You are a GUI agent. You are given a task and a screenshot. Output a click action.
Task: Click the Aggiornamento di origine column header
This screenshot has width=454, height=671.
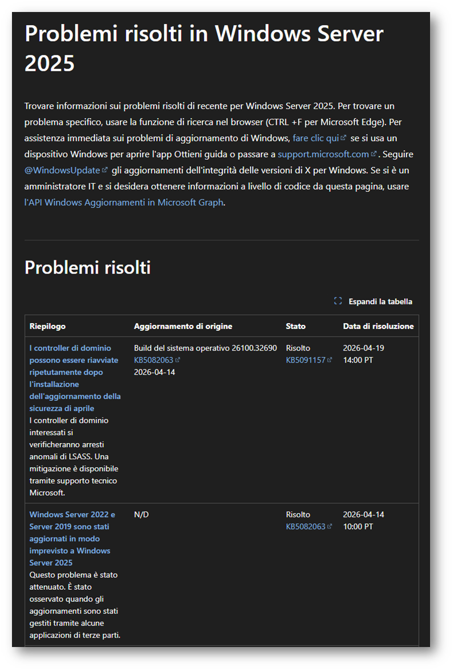pos(183,326)
